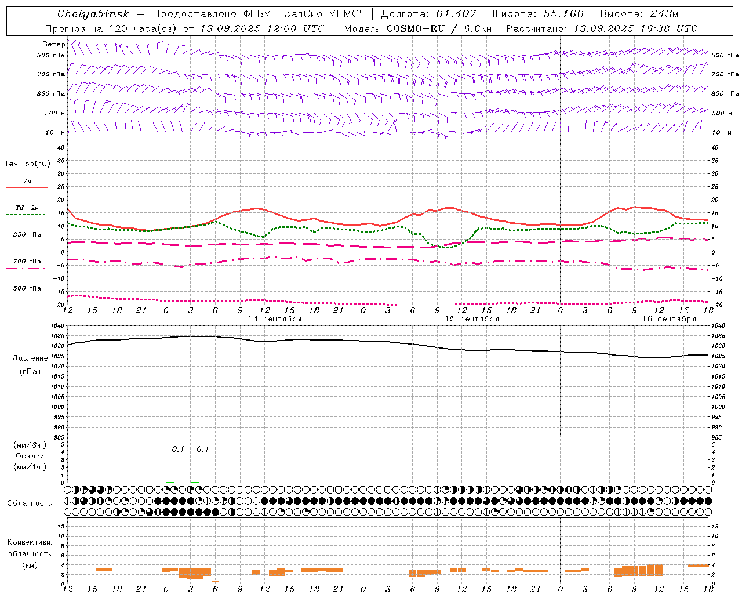This screenshot has height=594, width=742.
Task: Click the '14 сентября' date label
Action: pos(275,319)
